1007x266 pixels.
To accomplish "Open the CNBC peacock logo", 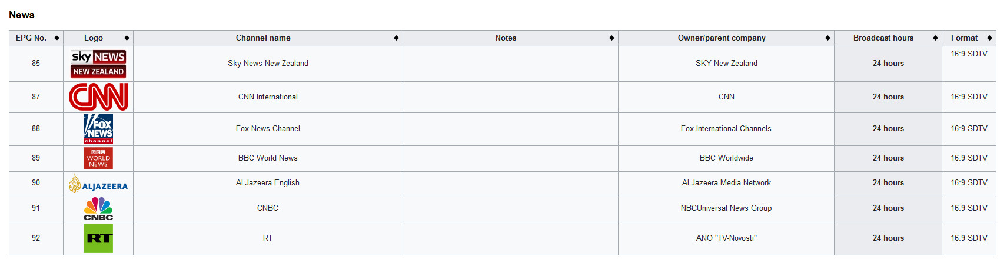I will [x=98, y=209].
